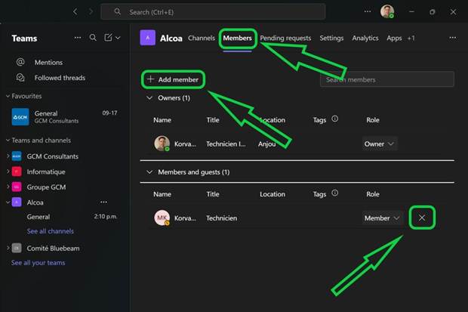
Task: Collapse the Alcoa team channels
Action: 8,202
